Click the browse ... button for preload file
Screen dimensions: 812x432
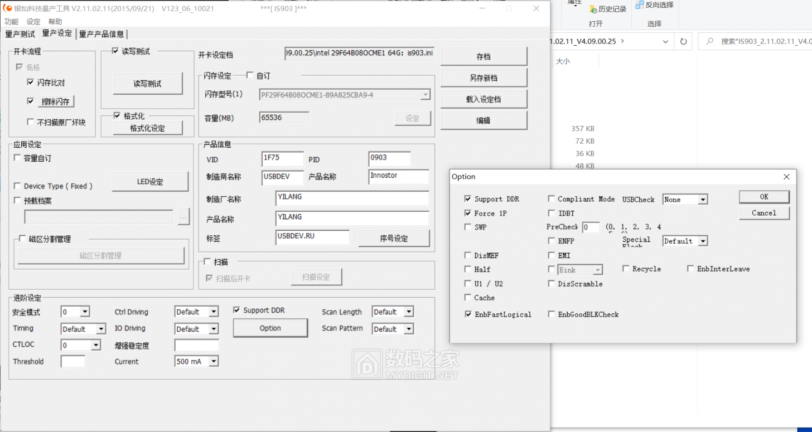click(183, 217)
